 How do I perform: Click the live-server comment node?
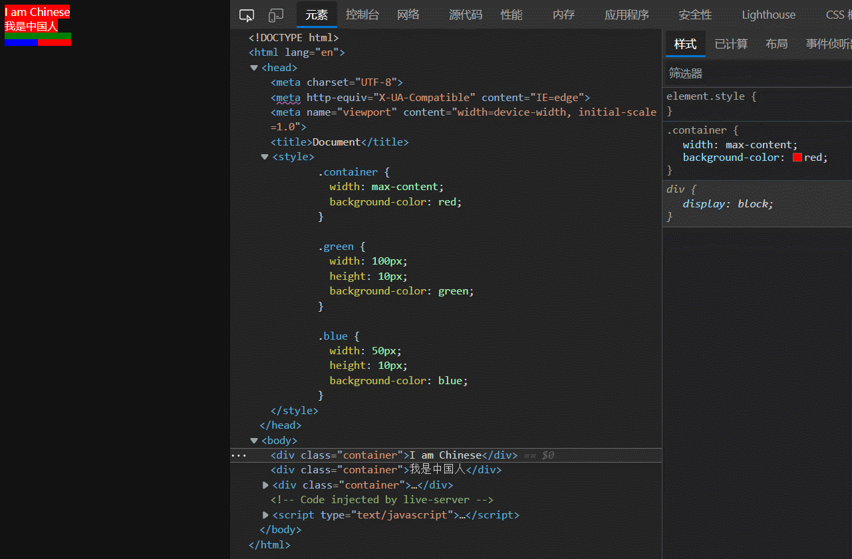[382, 500]
